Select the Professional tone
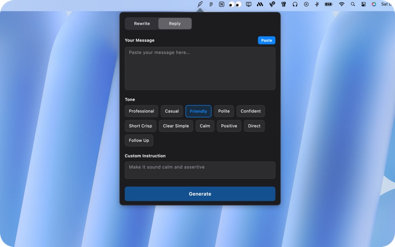The height and width of the screenshot is (247, 395). (141, 111)
